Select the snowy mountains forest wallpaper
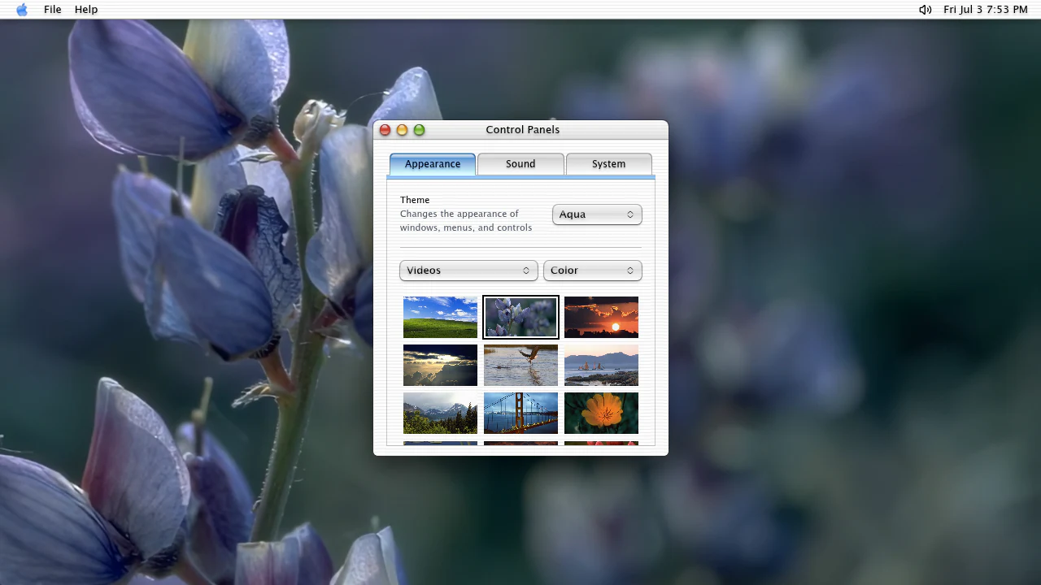 pos(440,413)
